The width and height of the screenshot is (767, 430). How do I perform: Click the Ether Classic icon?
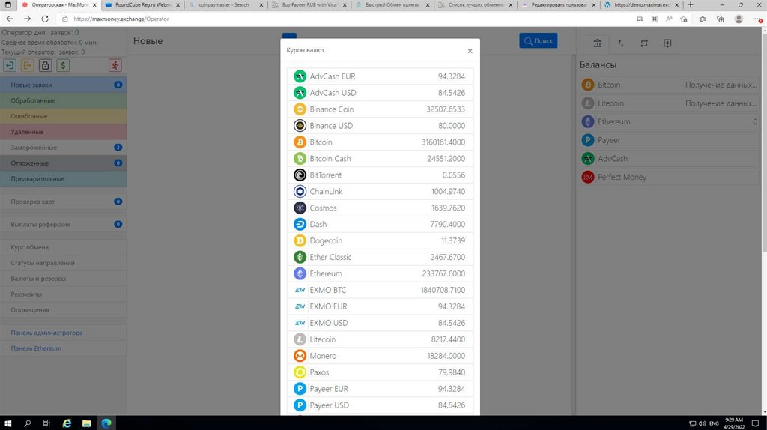[300, 257]
